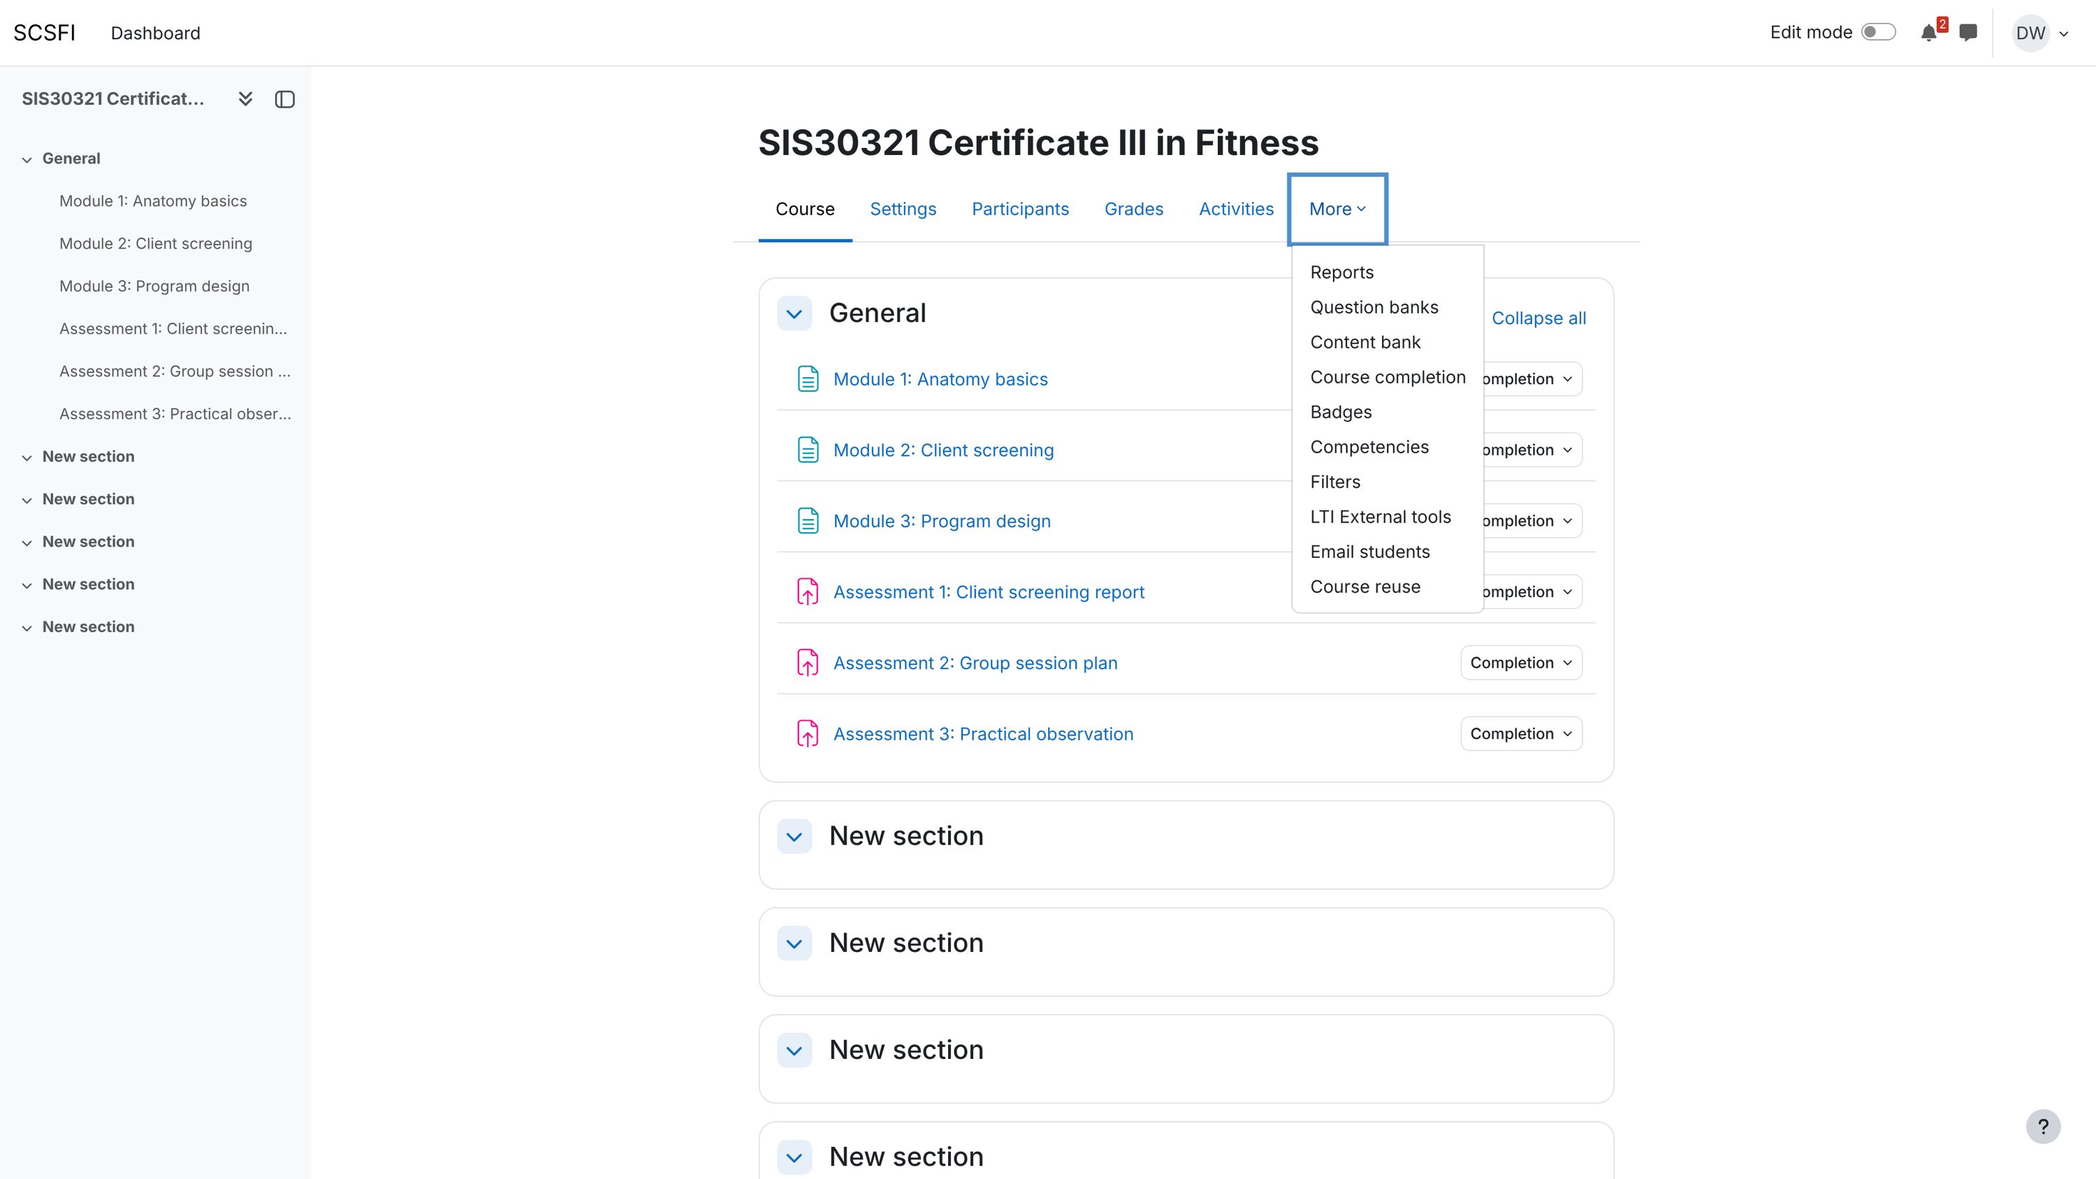Open the Module 1: Anatomy basics link
The image size is (2096, 1179).
[940, 379]
